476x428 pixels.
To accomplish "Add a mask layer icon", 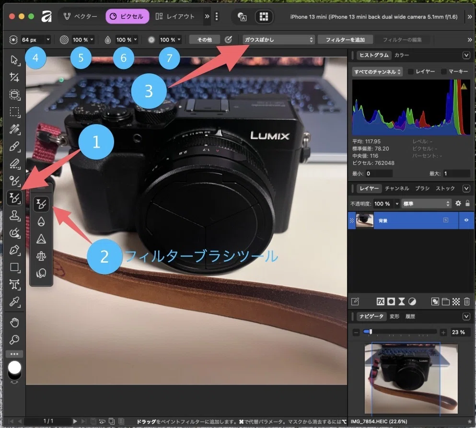I will click(391, 301).
